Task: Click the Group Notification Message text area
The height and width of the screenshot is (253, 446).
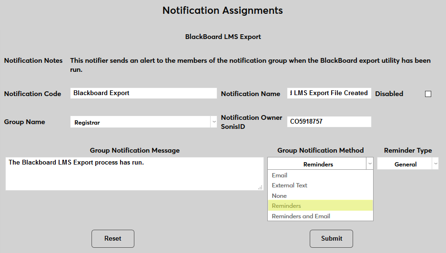Action: point(134,174)
